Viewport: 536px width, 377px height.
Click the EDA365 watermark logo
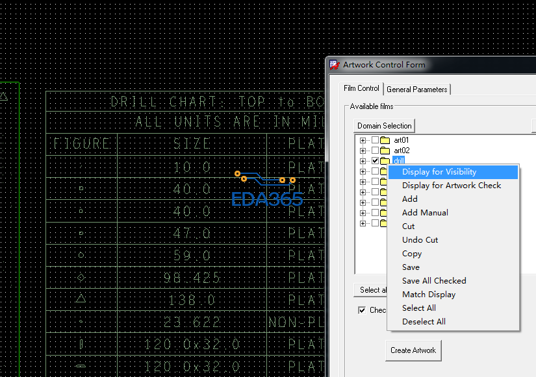pyautogui.click(x=267, y=191)
